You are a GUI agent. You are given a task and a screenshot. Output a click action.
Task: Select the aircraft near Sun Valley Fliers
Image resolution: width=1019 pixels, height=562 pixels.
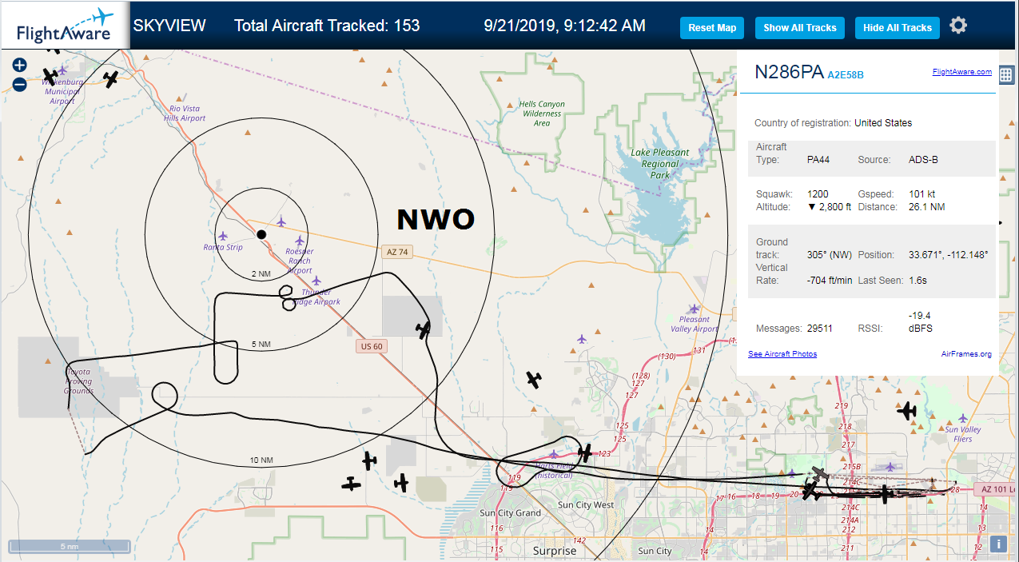pyautogui.click(x=907, y=411)
